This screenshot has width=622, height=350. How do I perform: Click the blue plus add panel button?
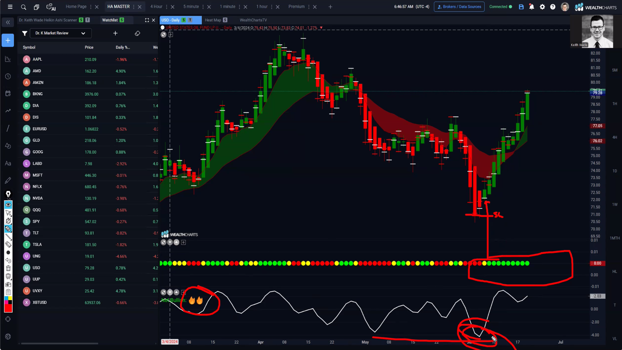(x=8, y=41)
